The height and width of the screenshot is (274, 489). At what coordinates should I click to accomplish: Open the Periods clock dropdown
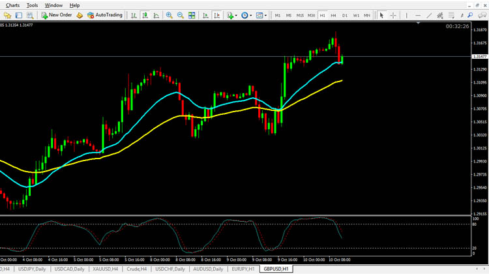tap(246, 15)
